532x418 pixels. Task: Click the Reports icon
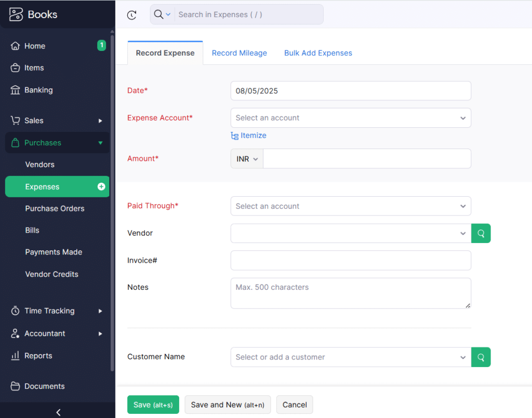[15, 356]
